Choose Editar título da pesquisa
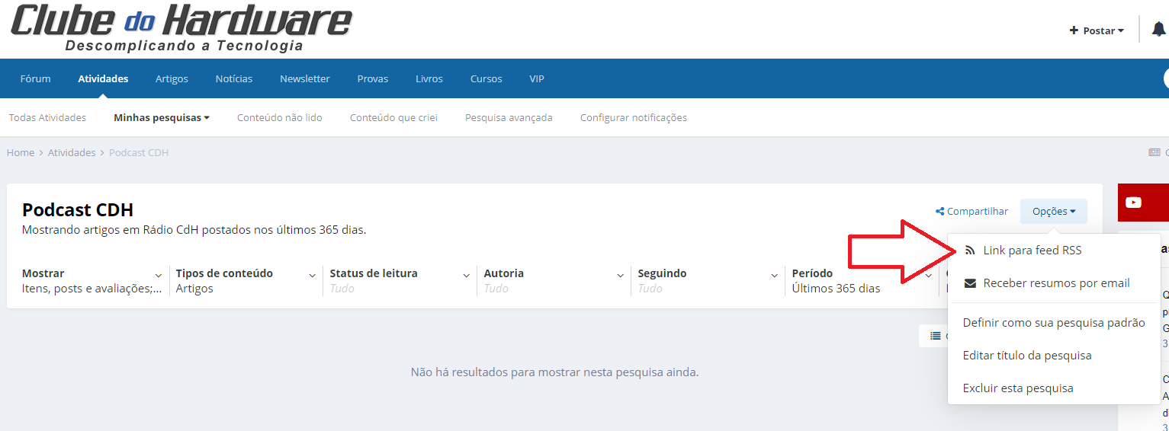This screenshot has height=431, width=1169. [1054, 356]
